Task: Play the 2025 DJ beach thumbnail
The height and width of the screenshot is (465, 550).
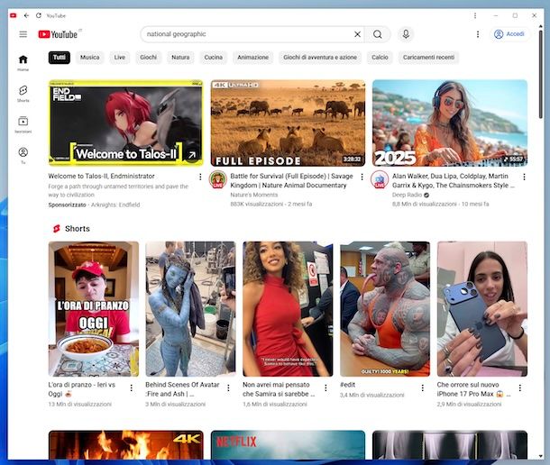Action: click(x=450, y=123)
